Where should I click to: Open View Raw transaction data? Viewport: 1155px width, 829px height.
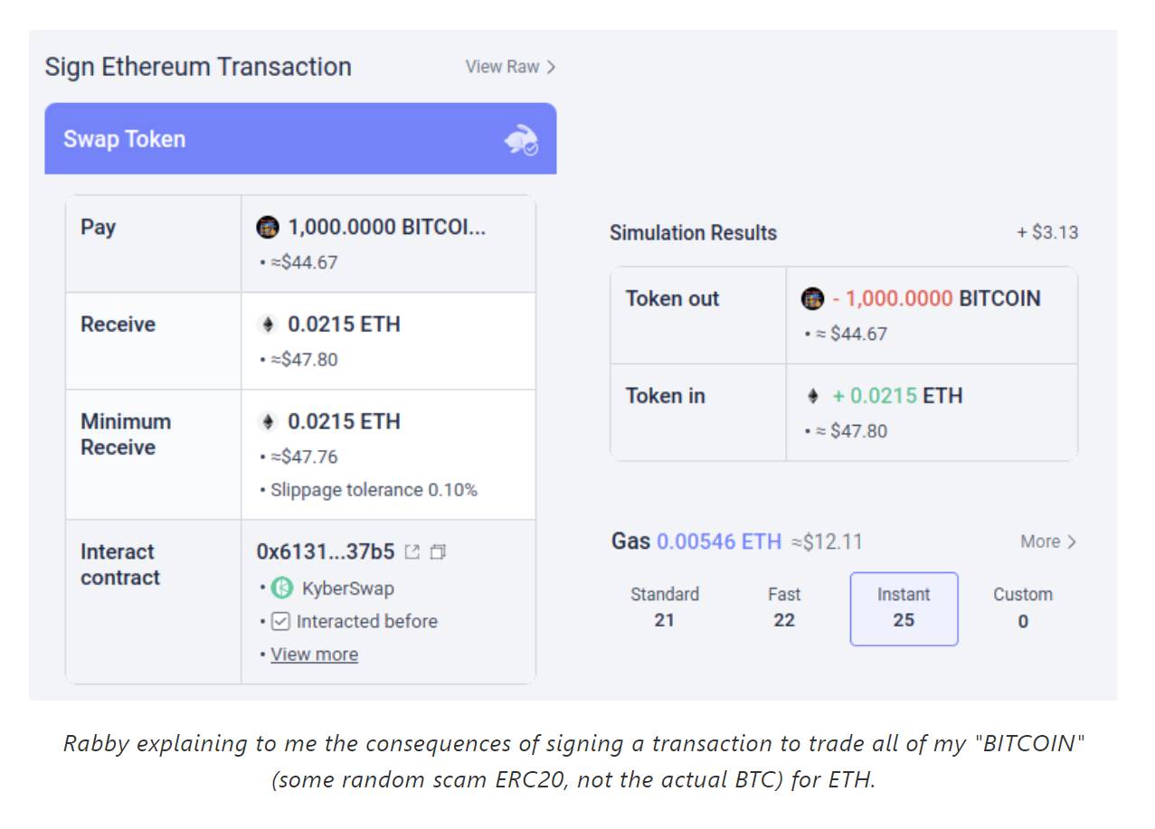coord(510,67)
